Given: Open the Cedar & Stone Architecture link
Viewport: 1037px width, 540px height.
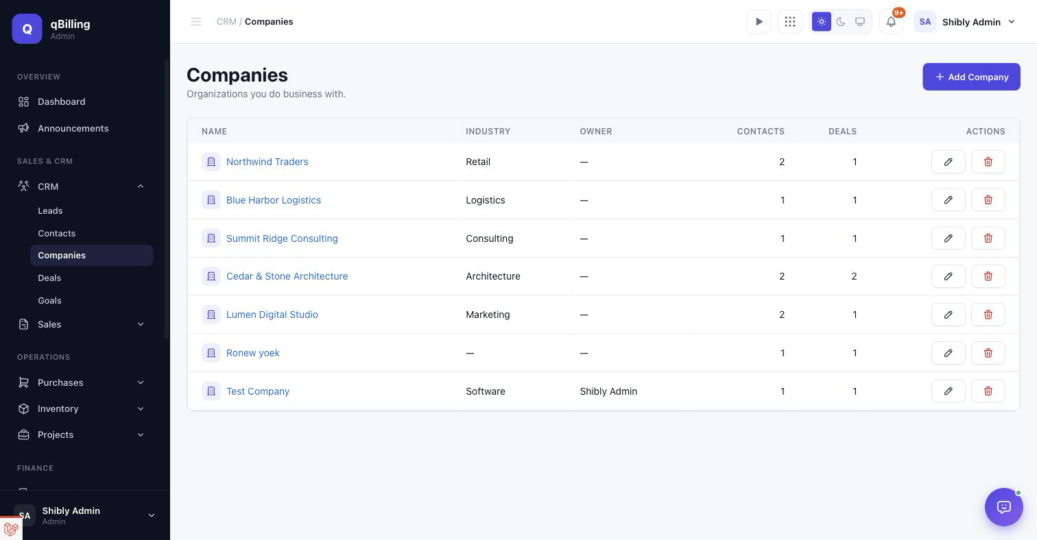Looking at the screenshot, I should [x=287, y=276].
